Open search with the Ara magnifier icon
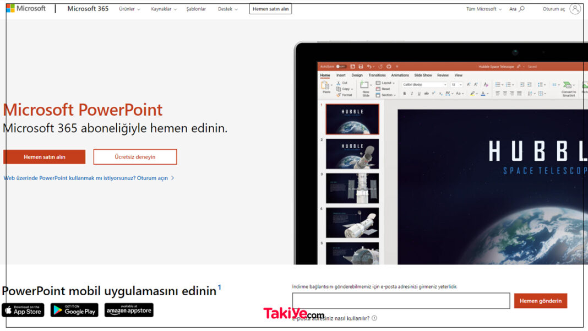Viewport: 588px width, 331px height. tap(521, 9)
